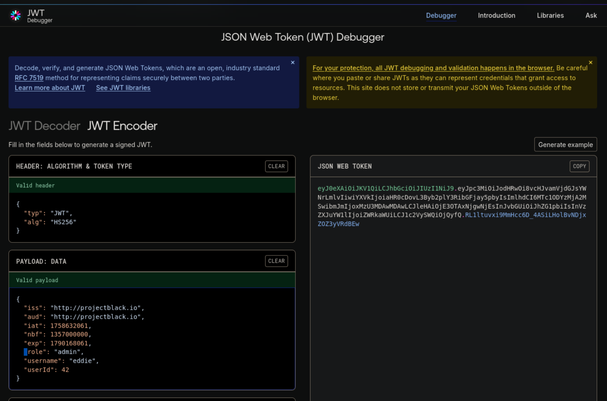Click the Generate example button

(565, 145)
